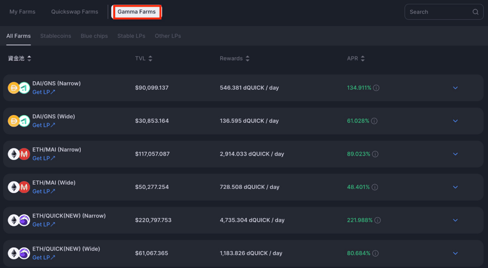488x268 pixels.
Task: Click the APR info icon for ETH/QUICK(NEW) (Narrow)
Action: pyautogui.click(x=378, y=220)
